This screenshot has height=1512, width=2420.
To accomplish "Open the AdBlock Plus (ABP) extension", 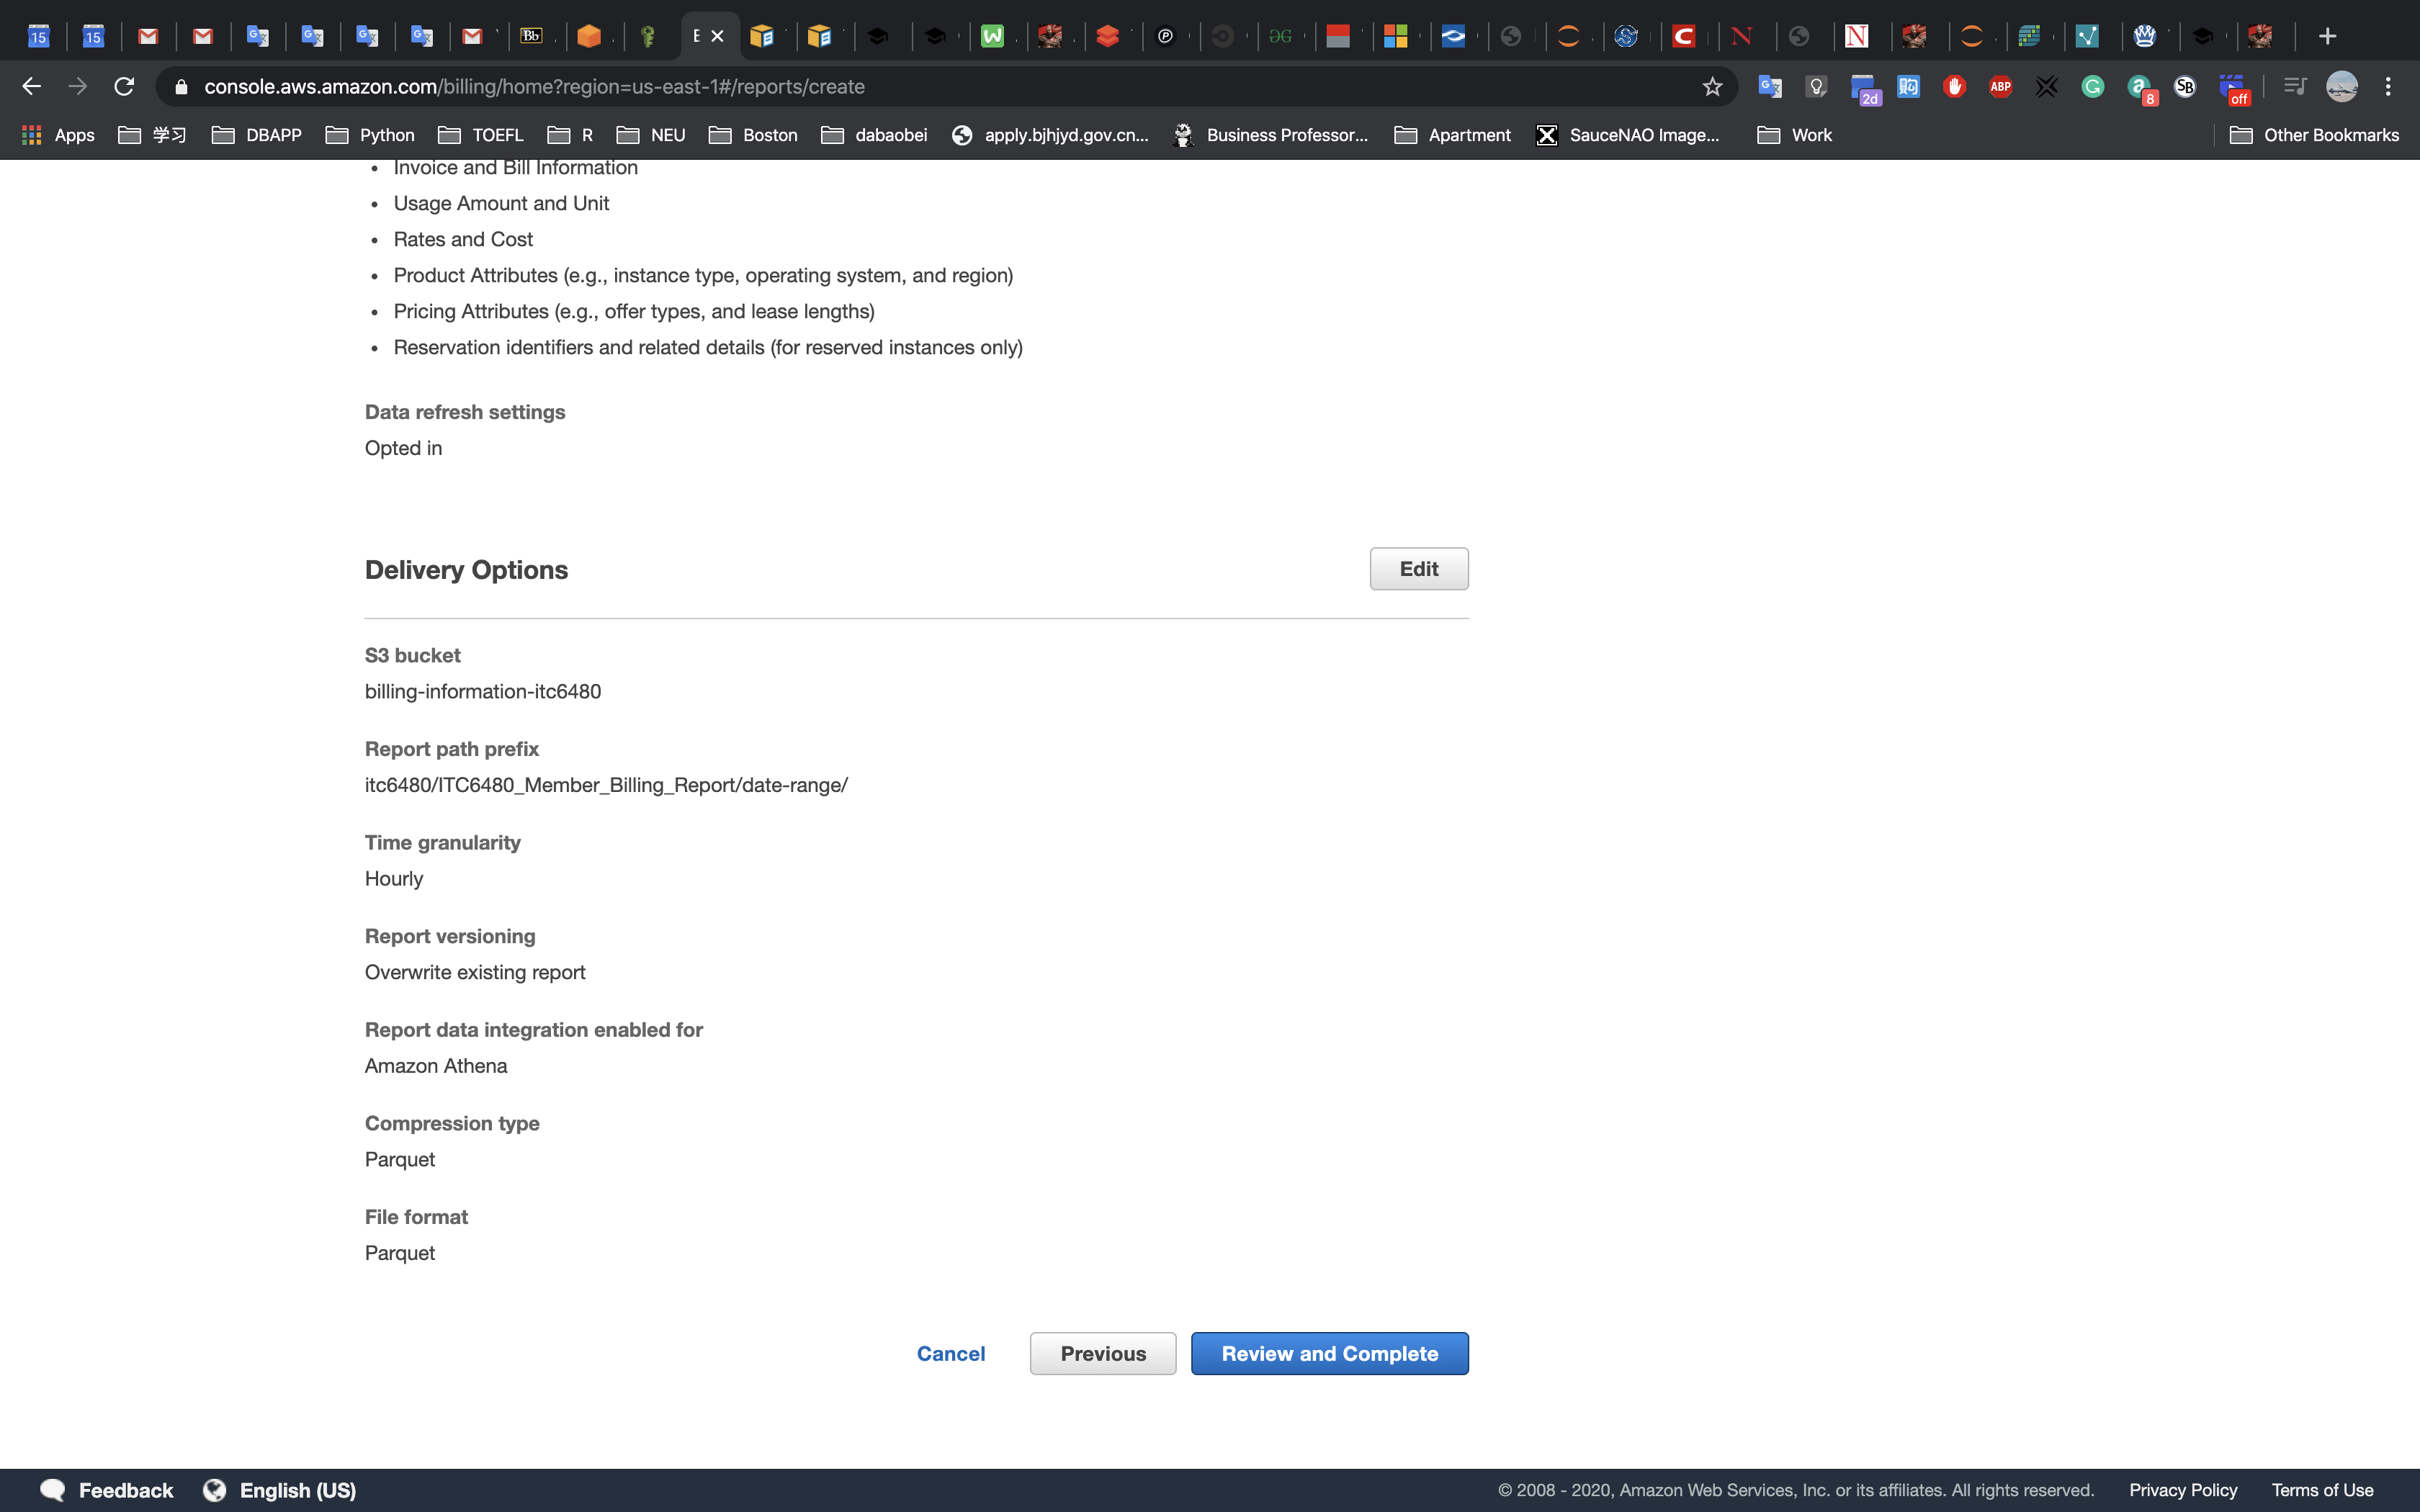I will point(2000,87).
